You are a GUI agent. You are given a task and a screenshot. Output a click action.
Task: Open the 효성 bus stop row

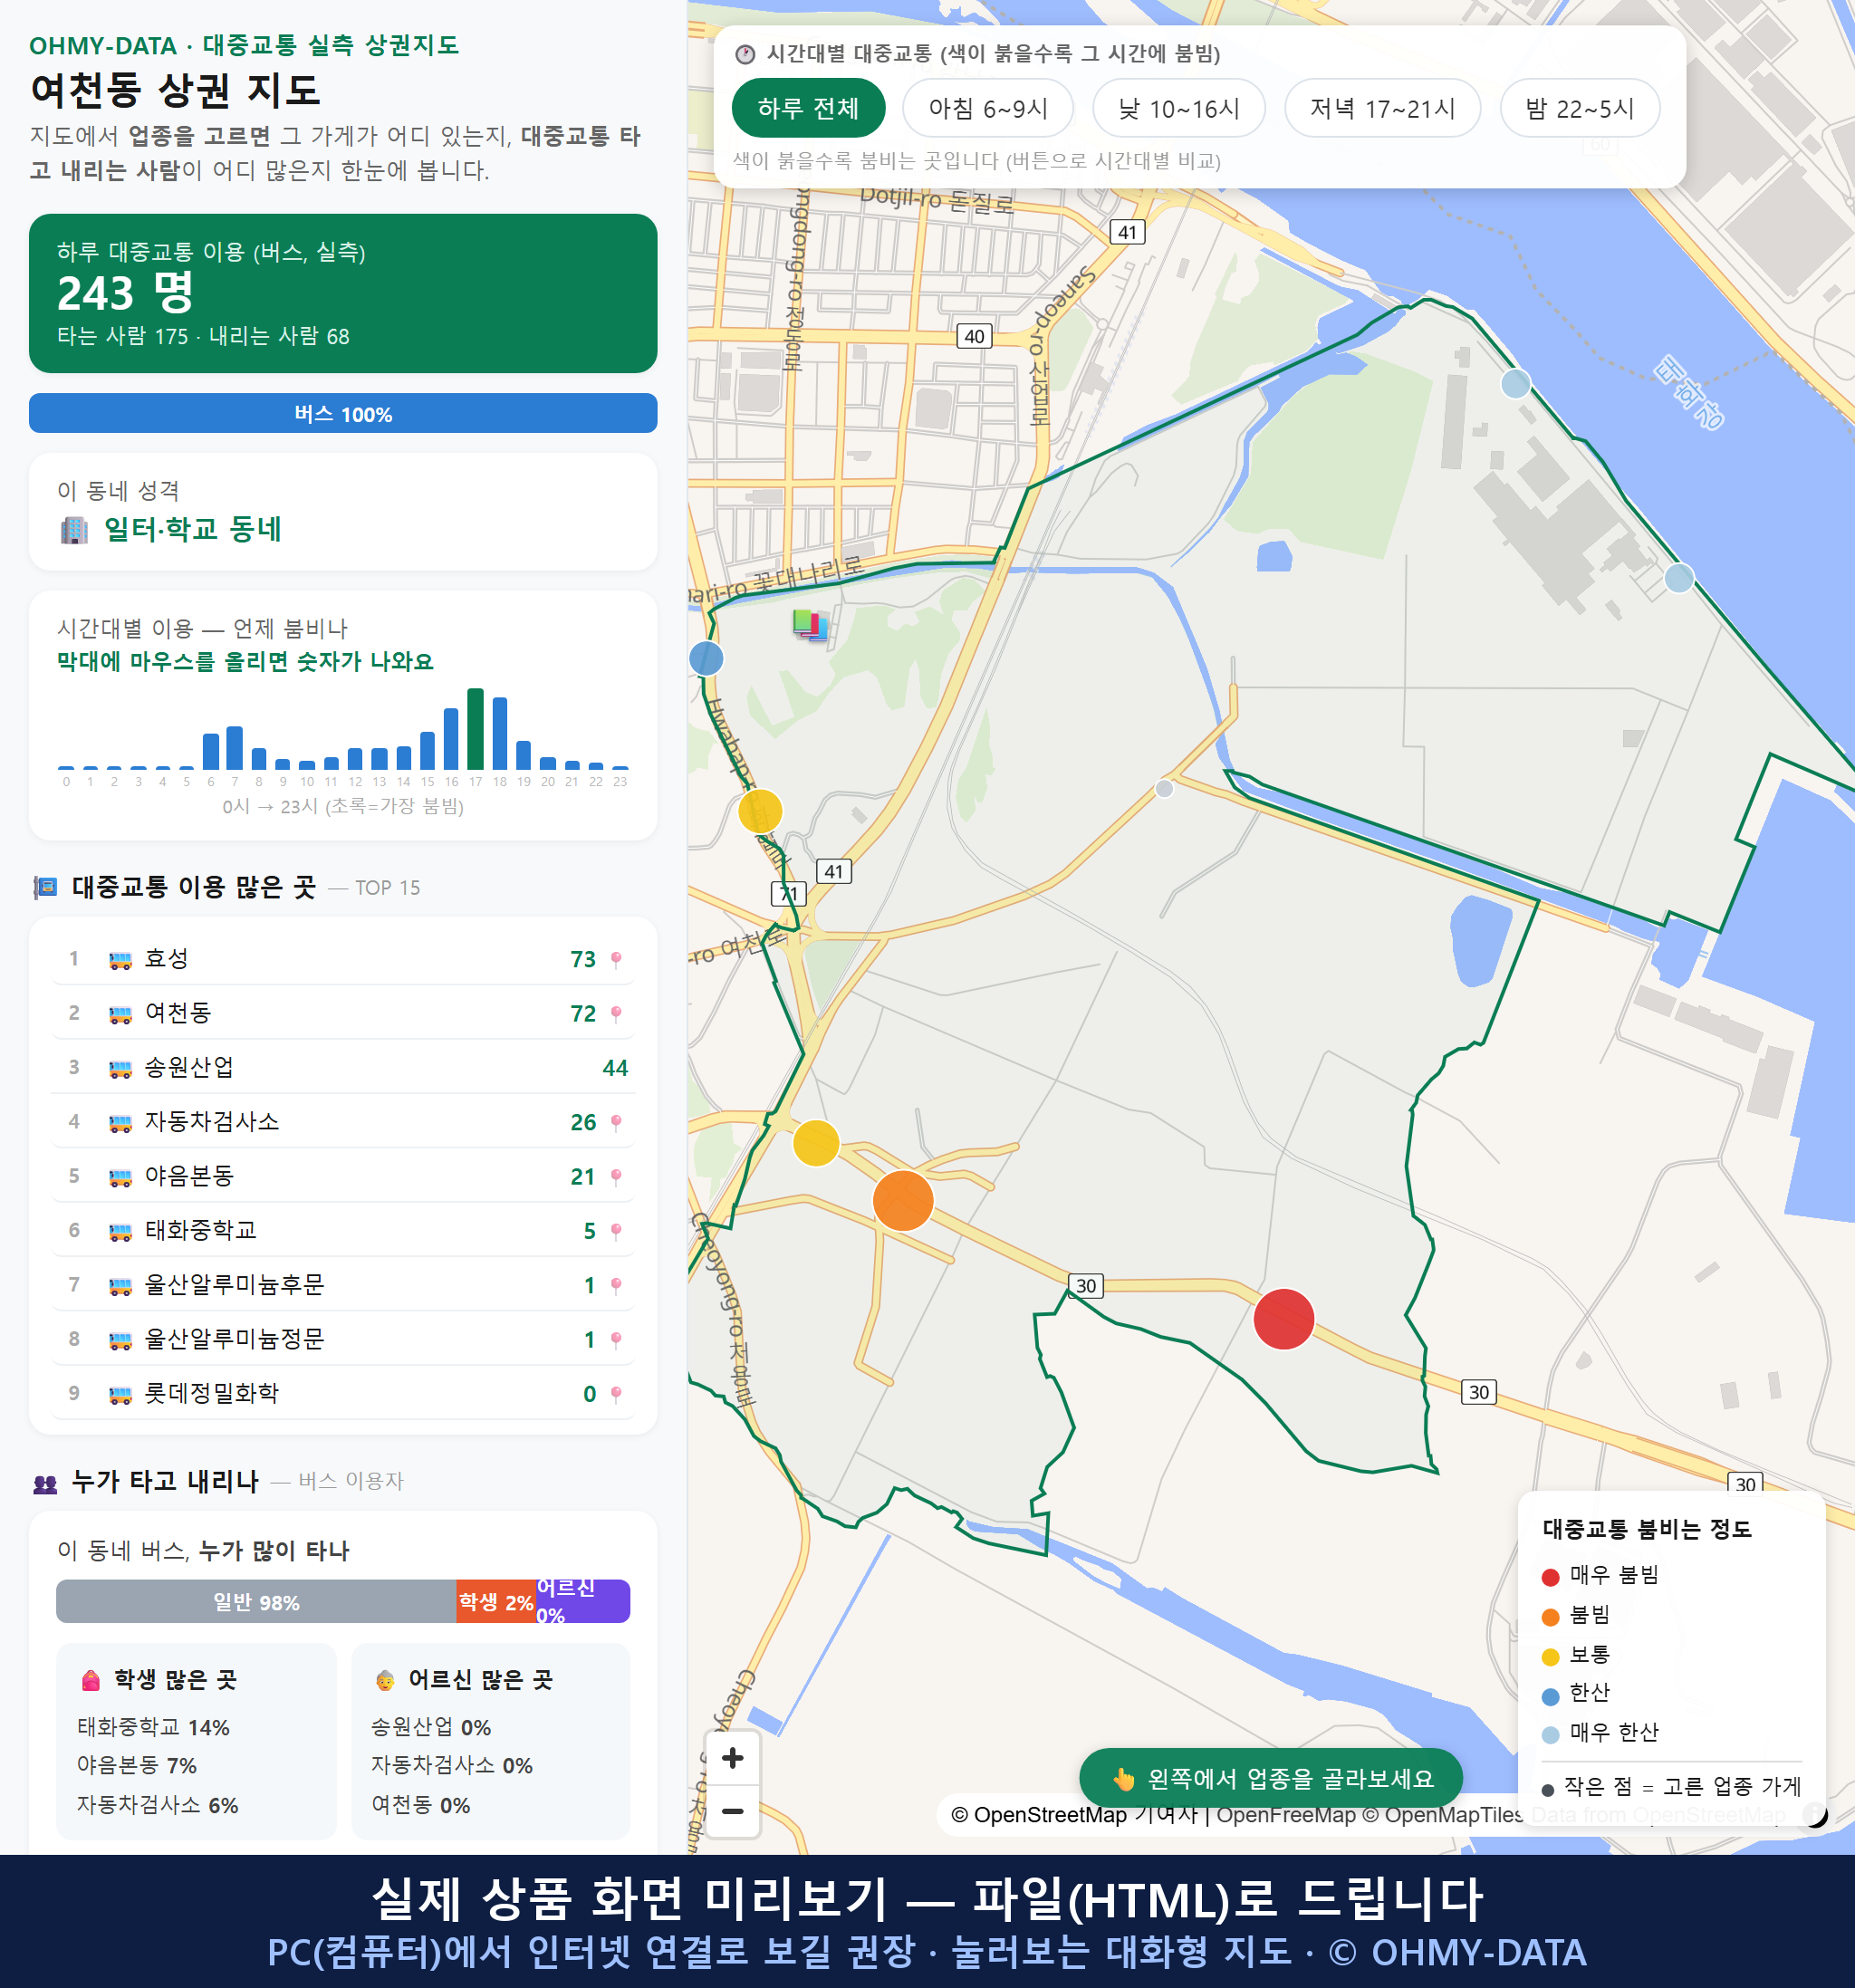click(x=343, y=959)
